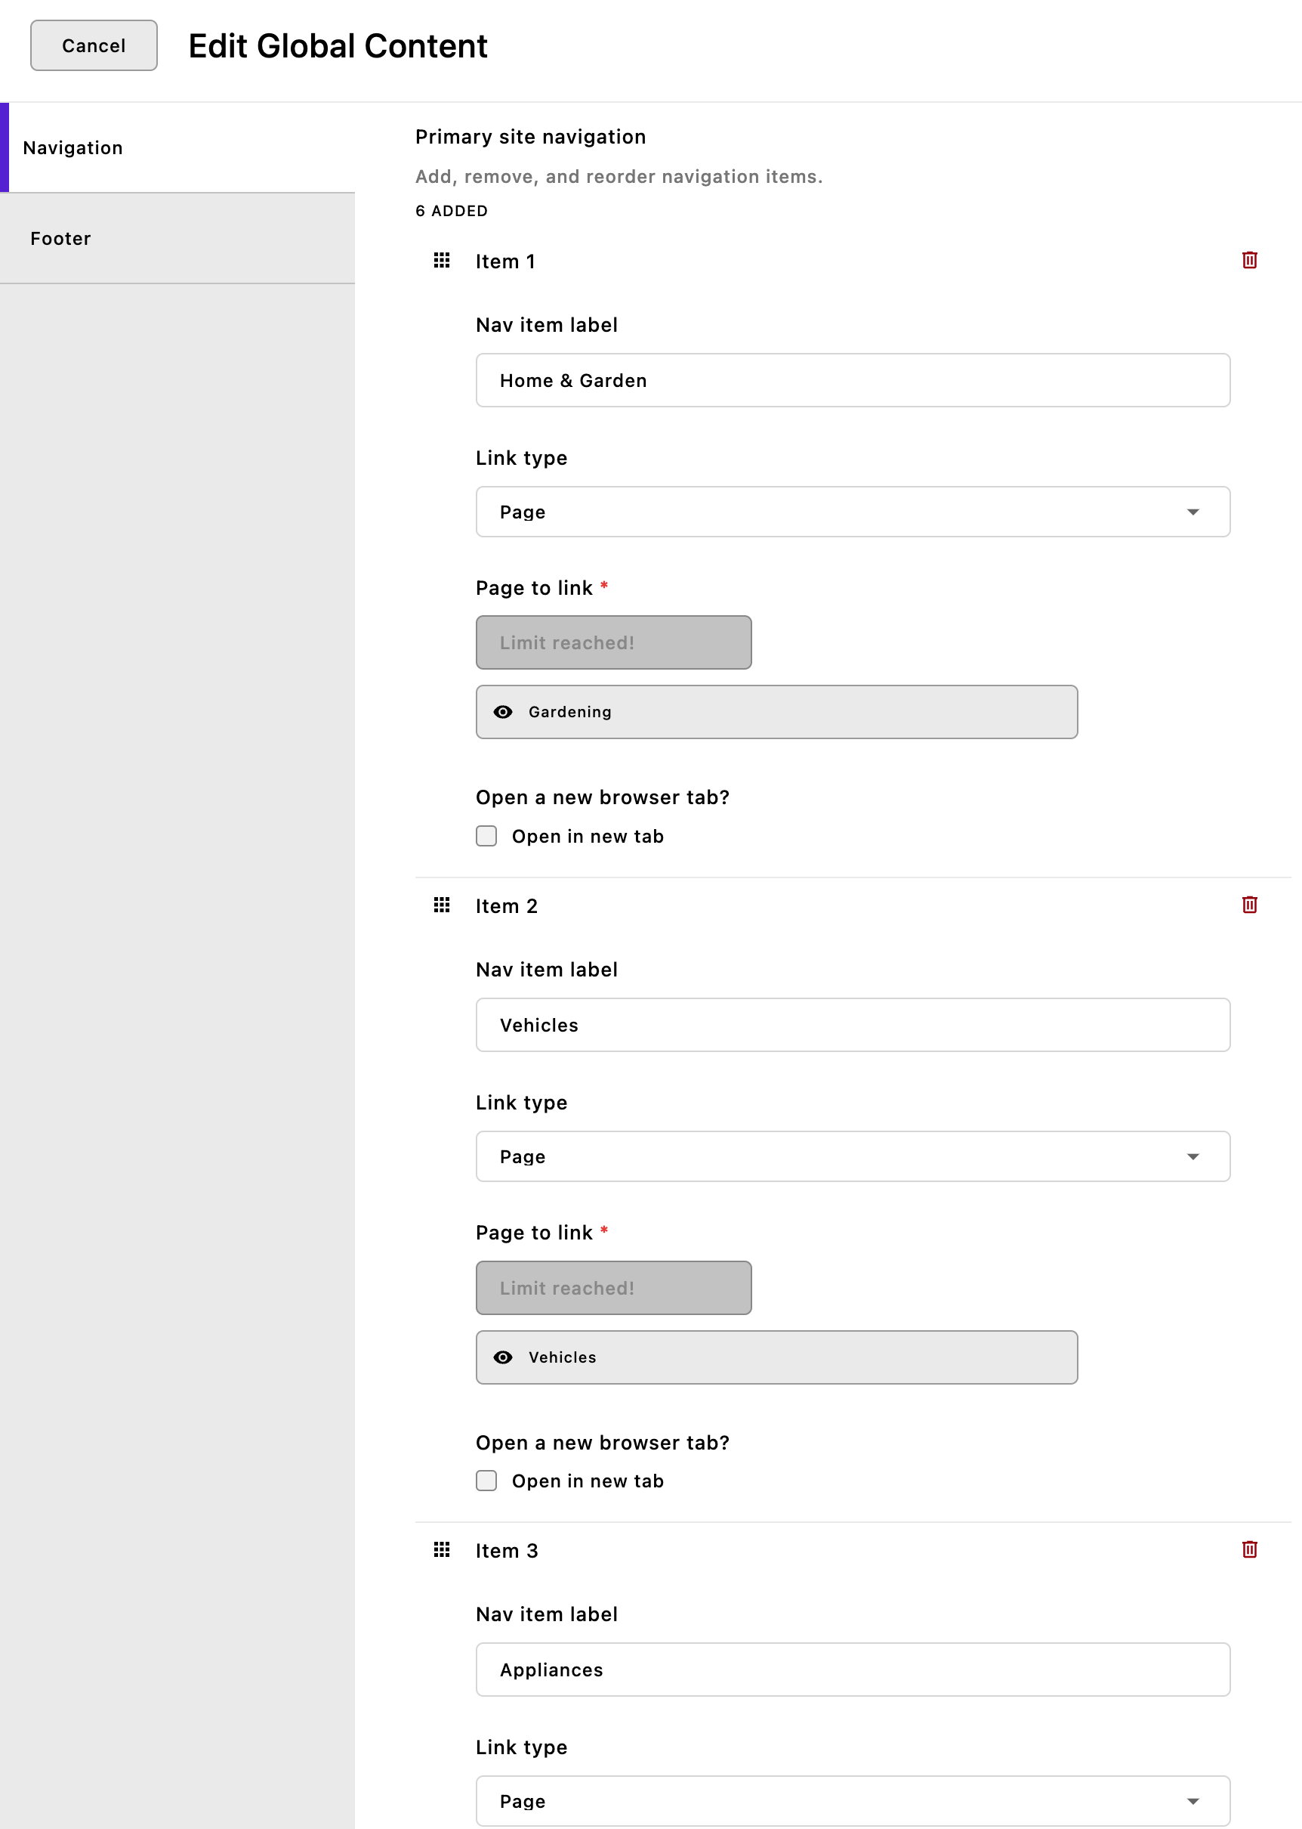This screenshot has width=1302, height=1829.
Task: Click the eye icon on the Vehicles page chip
Action: tap(504, 1357)
